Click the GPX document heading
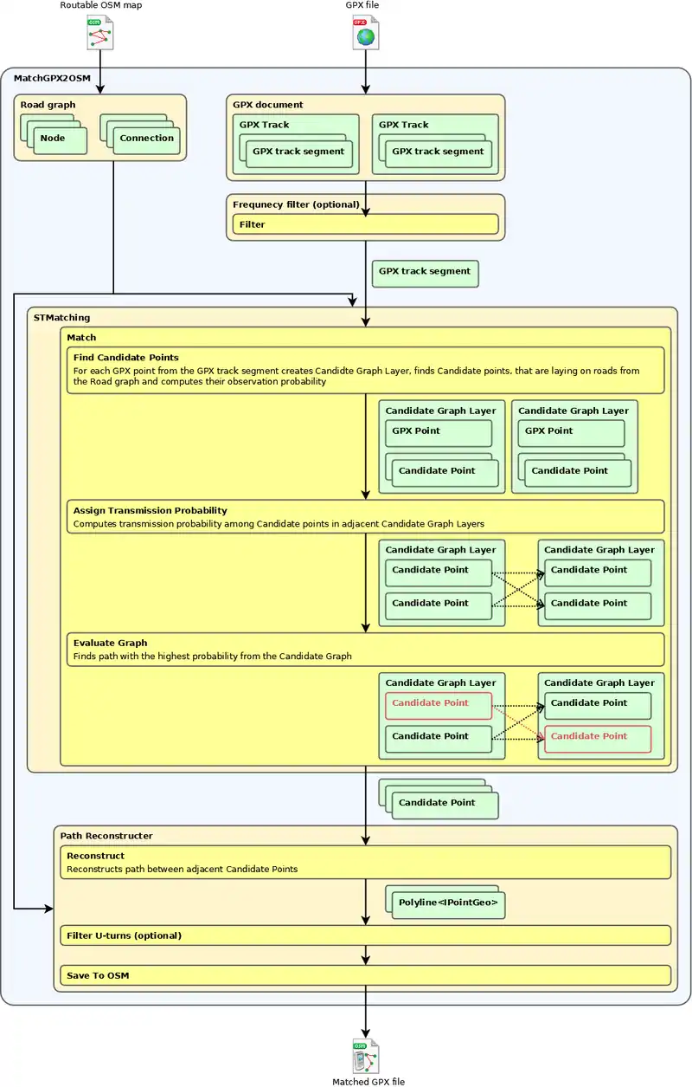Viewport: 692px width, 1087px height. (x=267, y=105)
